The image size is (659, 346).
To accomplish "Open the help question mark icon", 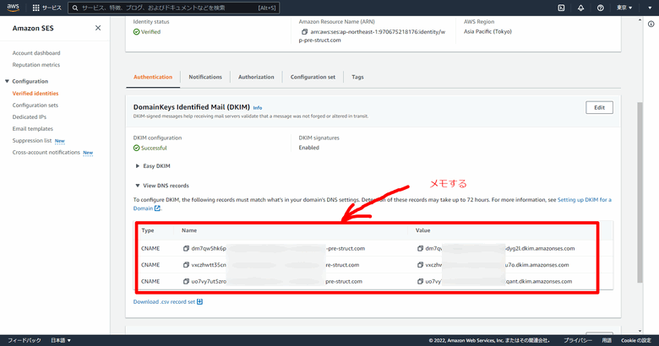I will [x=601, y=8].
